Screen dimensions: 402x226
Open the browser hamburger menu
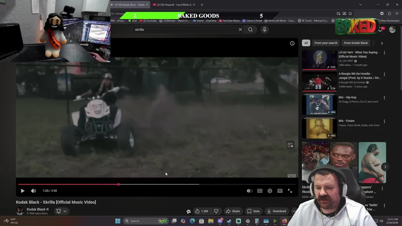(397, 13)
